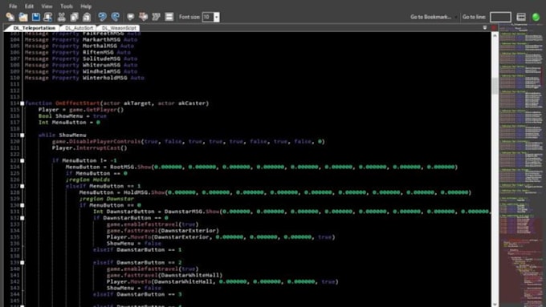Save the current script with floppy icon
The image size is (546, 307).
point(36,17)
